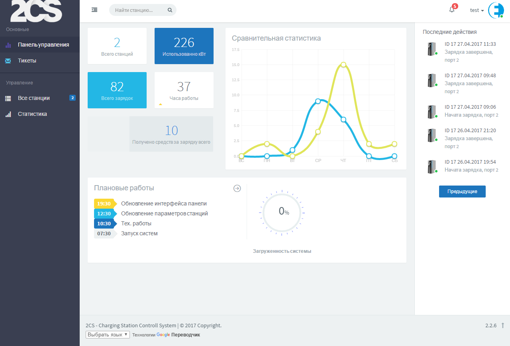Click the Тех. работы entry
Image resolution: width=510 pixels, height=346 pixels.
click(136, 223)
